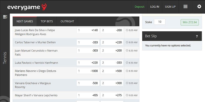Choose Navone at -1000 odds

click(88, 71)
